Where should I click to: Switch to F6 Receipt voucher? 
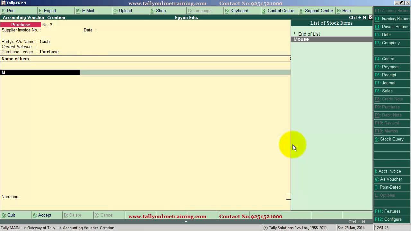pos(392,75)
